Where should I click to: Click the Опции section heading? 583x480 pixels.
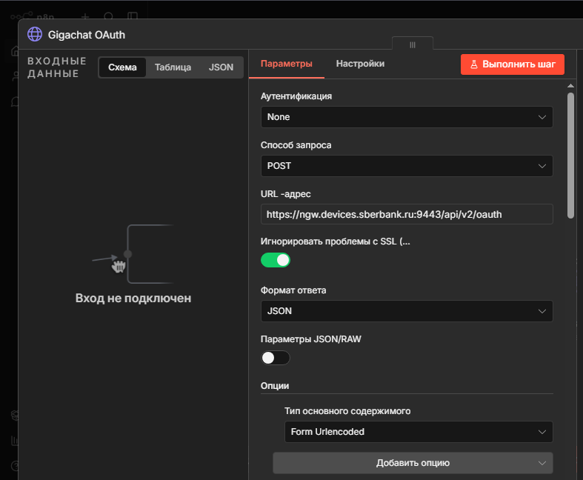pyautogui.click(x=275, y=386)
